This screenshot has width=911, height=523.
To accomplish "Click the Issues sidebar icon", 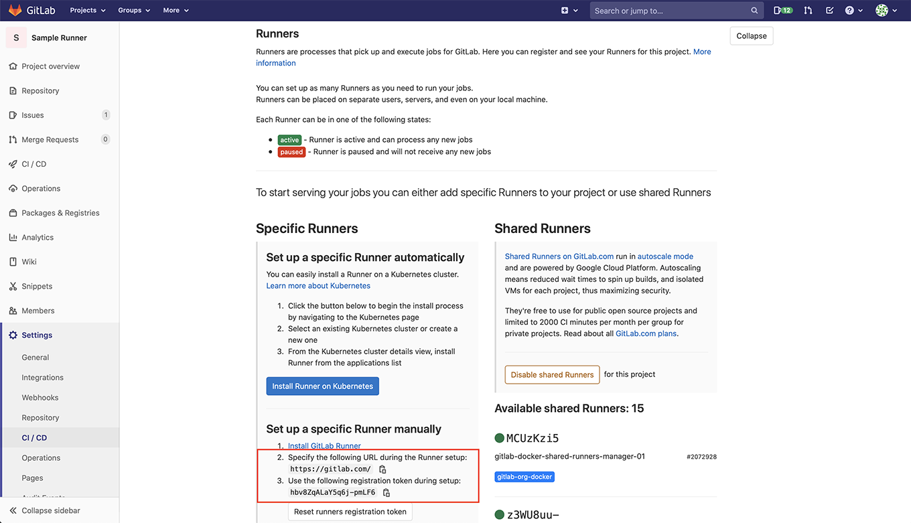I will click(13, 115).
